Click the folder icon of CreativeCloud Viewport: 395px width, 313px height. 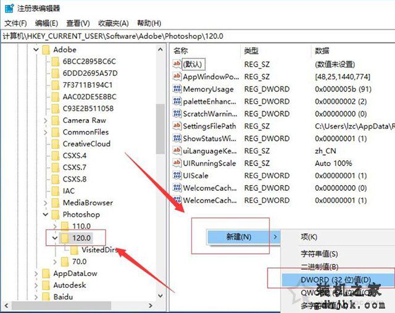[x=55, y=144]
